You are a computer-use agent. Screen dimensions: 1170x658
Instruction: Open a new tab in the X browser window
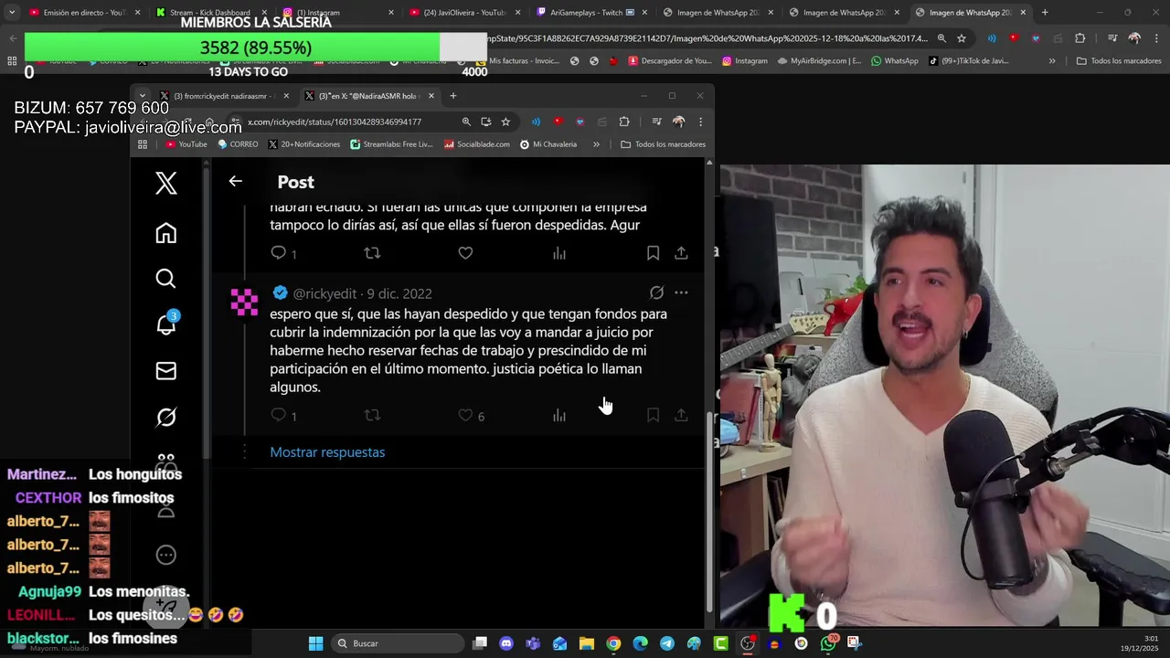pyautogui.click(x=452, y=96)
